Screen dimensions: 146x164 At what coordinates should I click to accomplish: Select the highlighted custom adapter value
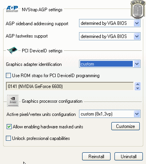pyautogui.click(x=106, y=64)
